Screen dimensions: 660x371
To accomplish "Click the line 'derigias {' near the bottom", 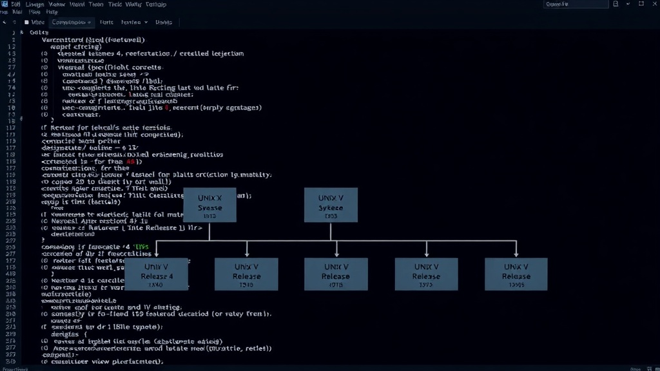I will (69, 334).
